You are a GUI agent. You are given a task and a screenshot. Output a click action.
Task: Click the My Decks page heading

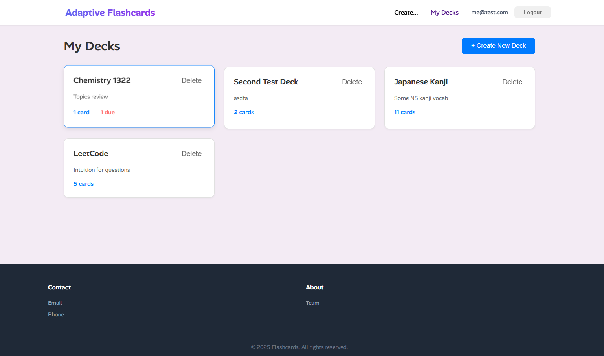tap(92, 46)
